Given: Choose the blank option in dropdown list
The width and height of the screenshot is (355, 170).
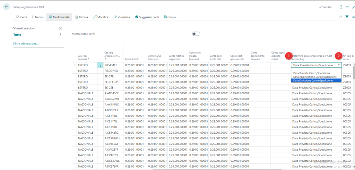Looking at the screenshot, I should [x=316, y=70].
